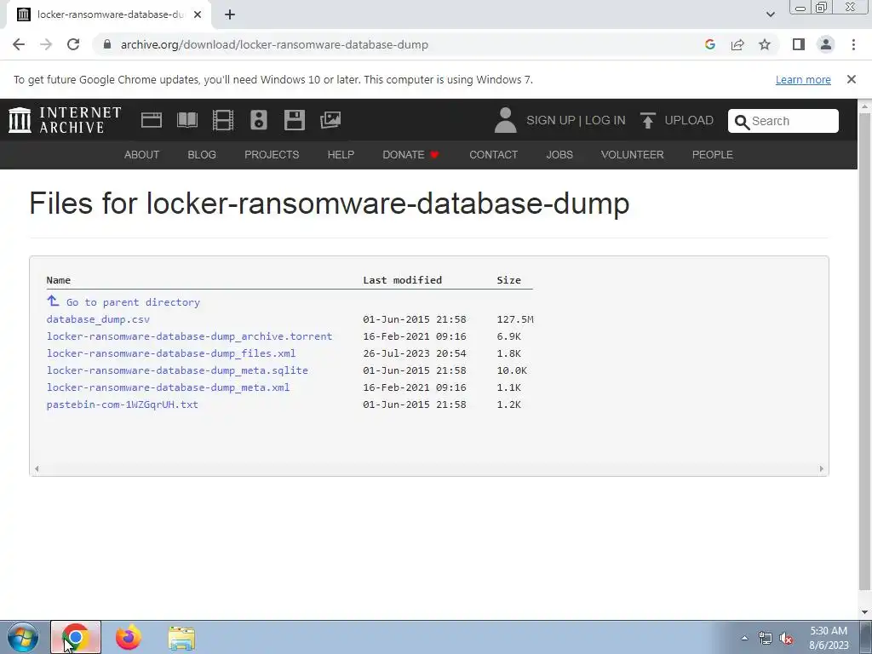This screenshot has width=872, height=654.
Task: Open locker-ransomware-database-dump_meta.xml
Action: [168, 387]
